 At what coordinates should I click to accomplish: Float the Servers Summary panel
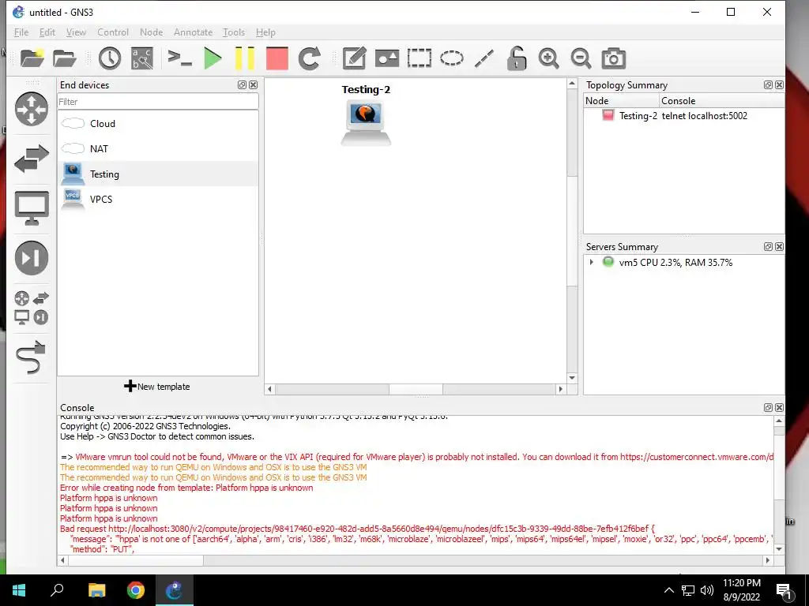coord(768,247)
